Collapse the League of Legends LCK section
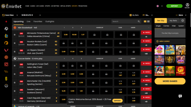 [x=149, y=106]
